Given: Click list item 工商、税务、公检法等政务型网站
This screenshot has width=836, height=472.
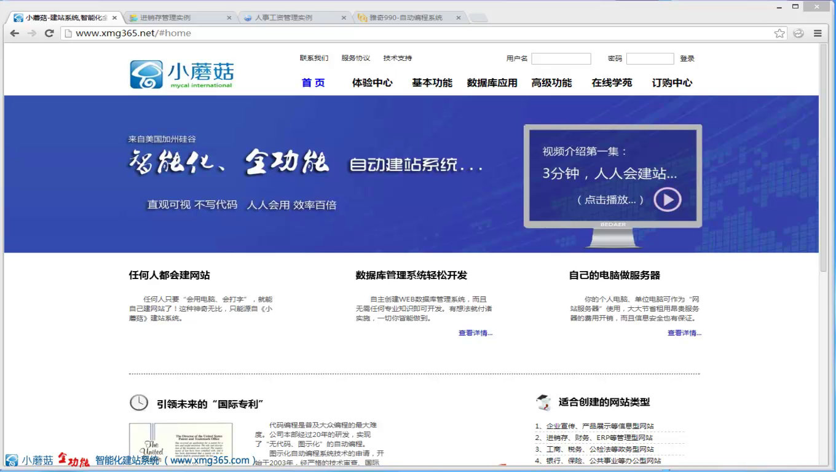Looking at the screenshot, I should pos(594,449).
